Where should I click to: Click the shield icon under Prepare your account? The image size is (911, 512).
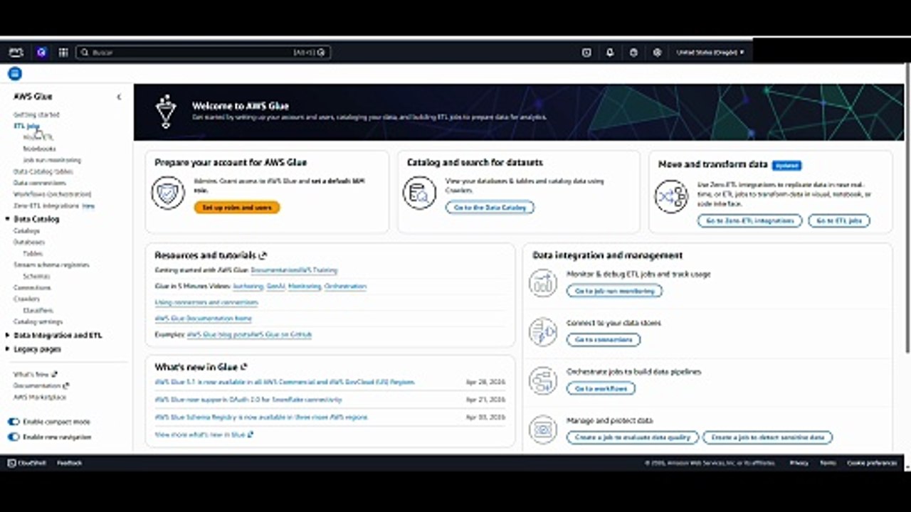click(168, 192)
